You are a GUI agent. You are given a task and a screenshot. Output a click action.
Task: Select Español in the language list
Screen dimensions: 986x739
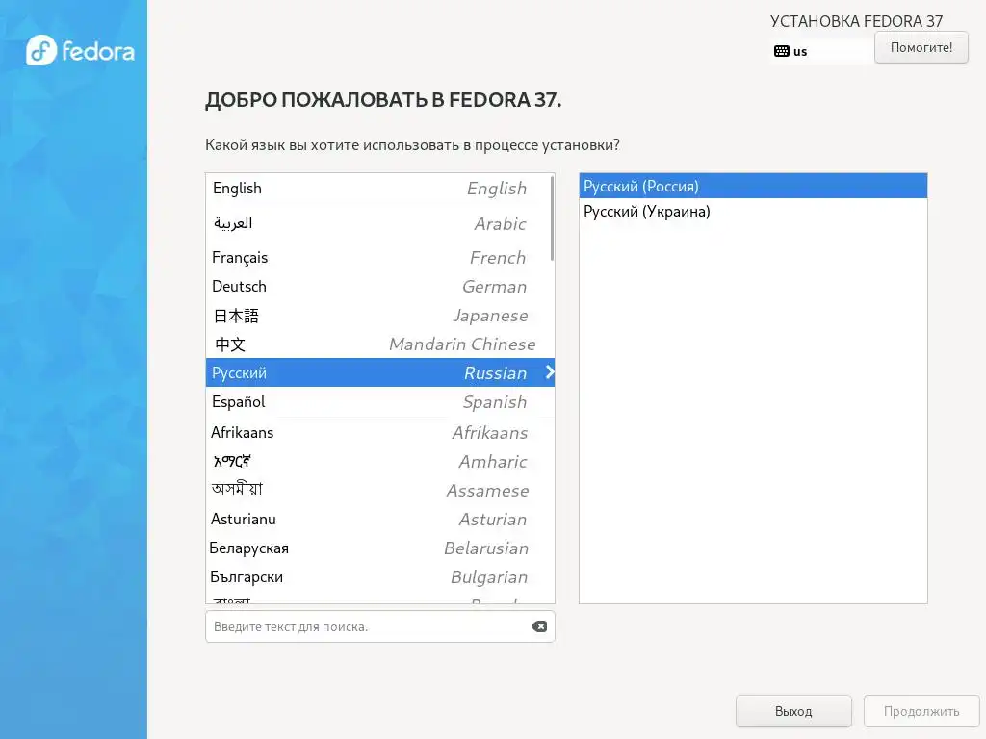[377, 402]
